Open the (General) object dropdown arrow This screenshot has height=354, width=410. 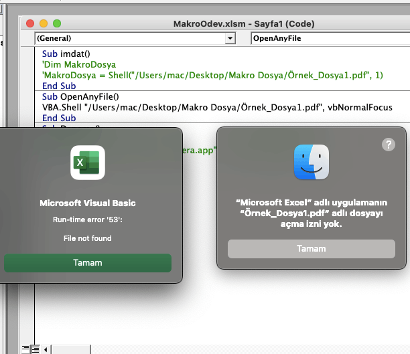click(x=230, y=38)
